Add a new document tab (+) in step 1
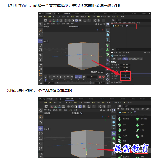Image resolution: width=151 pixels, height=158 pixels. (58, 13)
